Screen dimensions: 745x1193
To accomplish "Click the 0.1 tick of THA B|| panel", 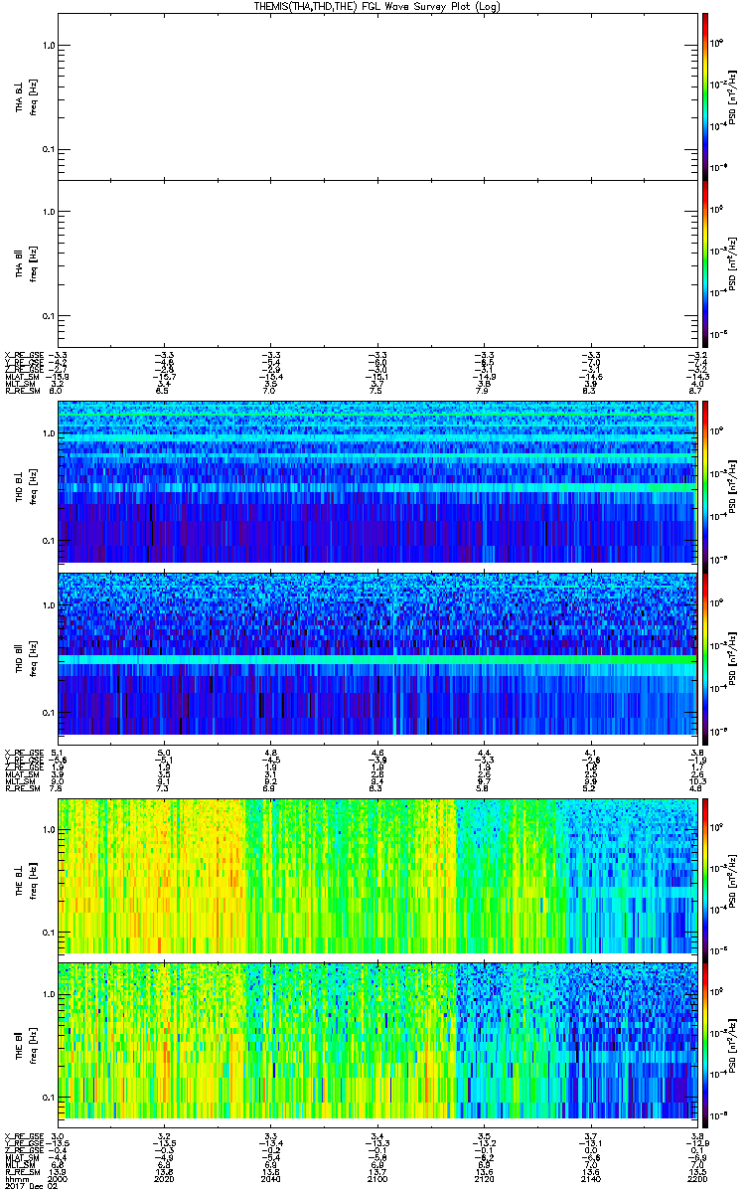I will [48, 315].
